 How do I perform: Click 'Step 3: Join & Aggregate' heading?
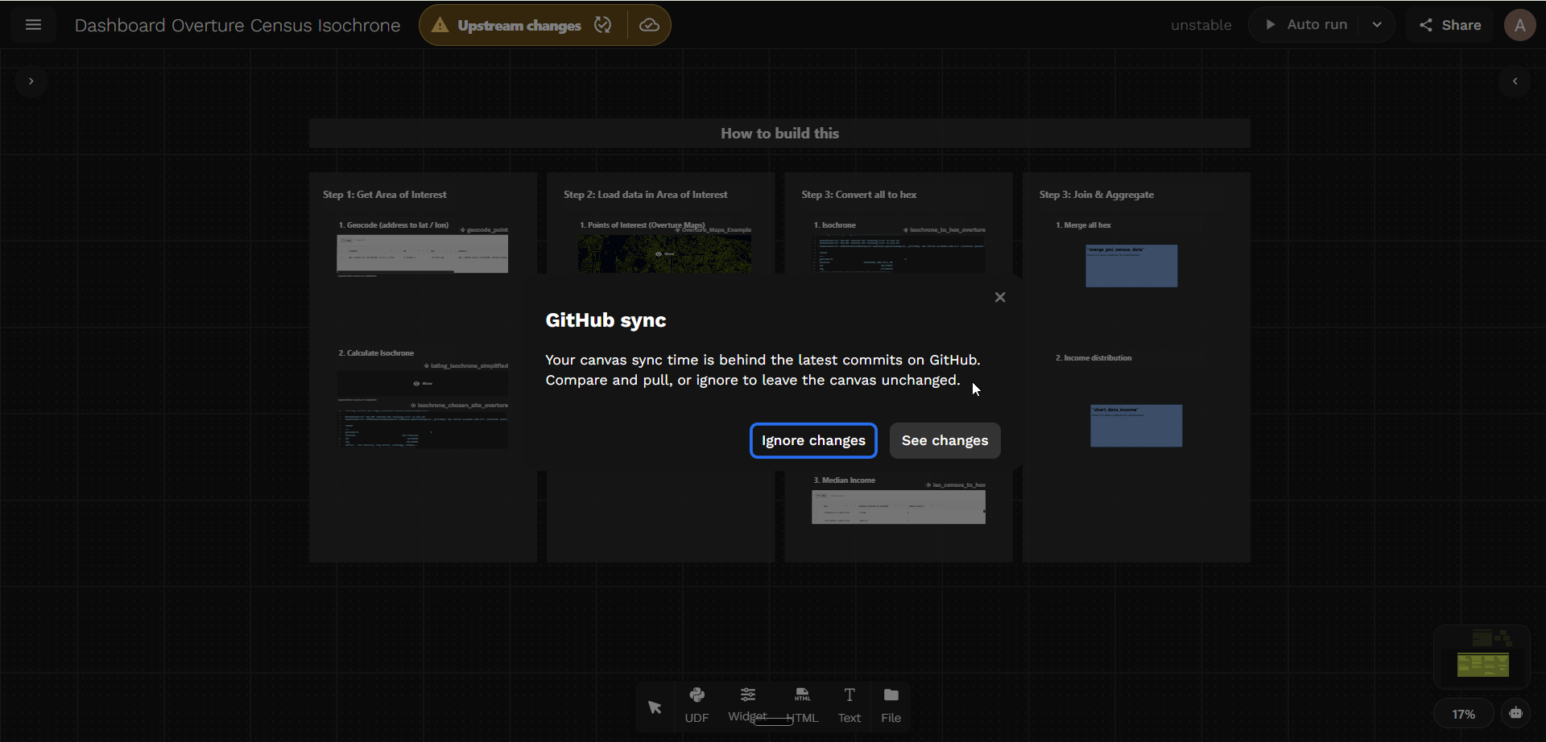[1096, 195]
